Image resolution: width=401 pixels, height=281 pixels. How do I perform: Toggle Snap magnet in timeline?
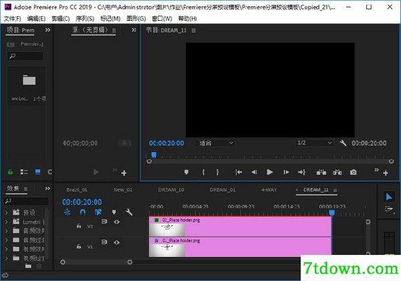(x=83, y=212)
